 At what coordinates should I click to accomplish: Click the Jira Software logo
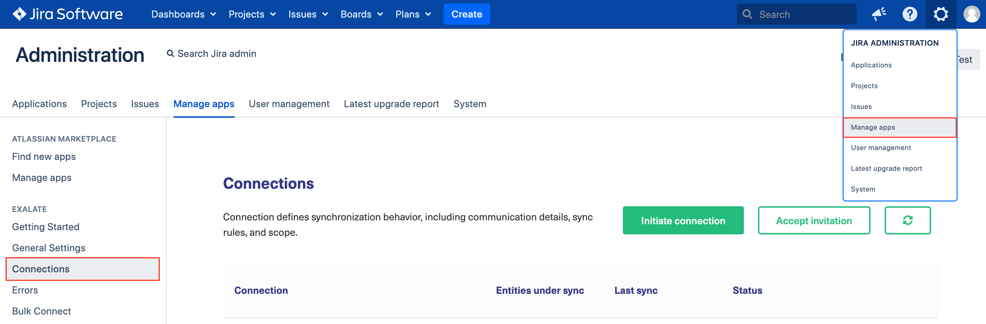click(x=68, y=14)
